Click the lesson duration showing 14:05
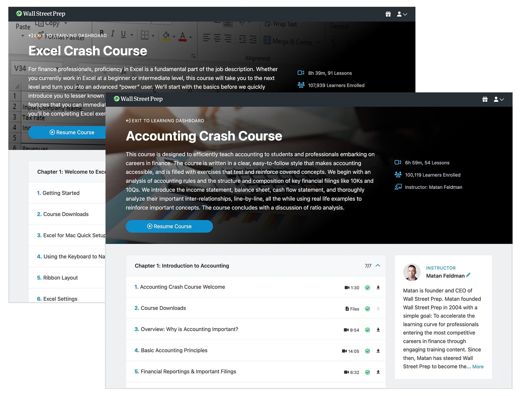This screenshot has width=523, height=396. [x=353, y=351]
